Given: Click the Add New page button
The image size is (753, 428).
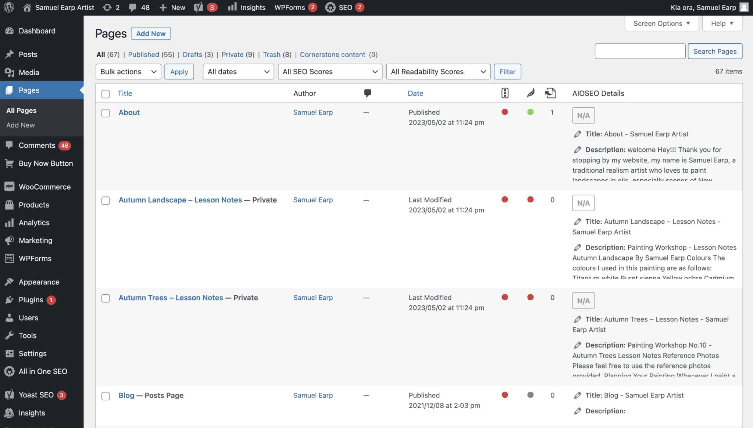Looking at the screenshot, I should click(x=151, y=33).
